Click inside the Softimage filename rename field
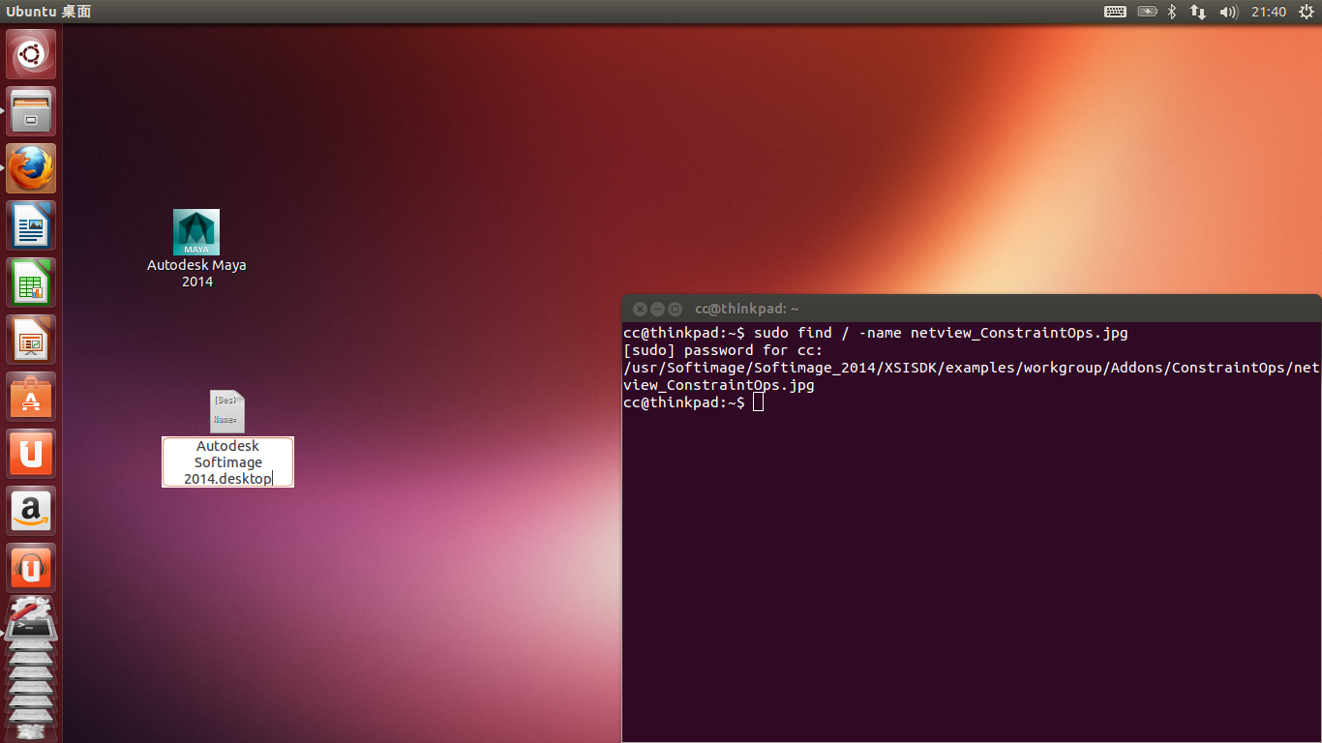The image size is (1322, 743). point(227,462)
